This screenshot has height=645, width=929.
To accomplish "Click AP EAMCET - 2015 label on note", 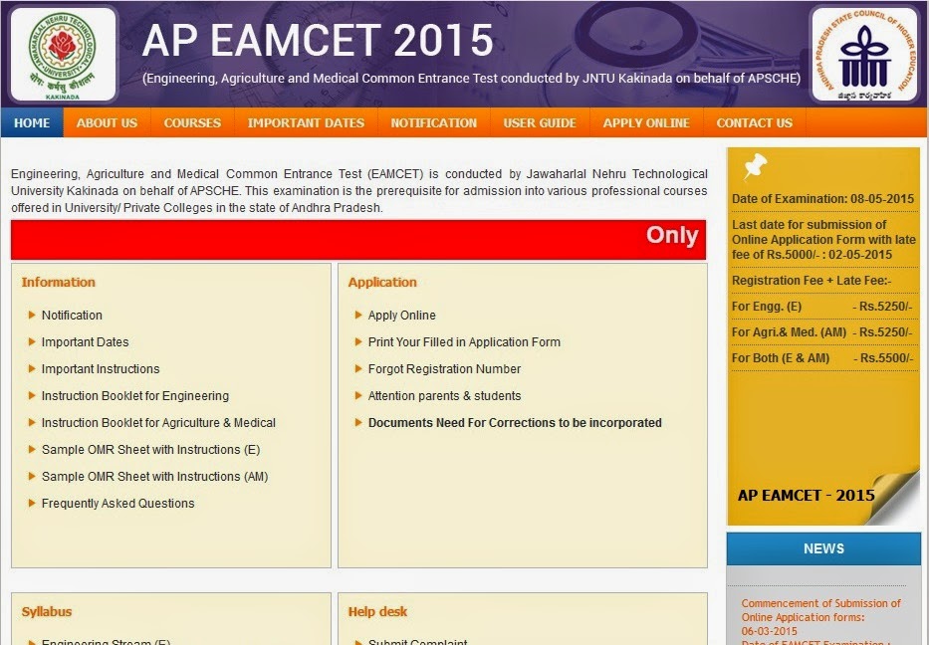I will 806,495.
